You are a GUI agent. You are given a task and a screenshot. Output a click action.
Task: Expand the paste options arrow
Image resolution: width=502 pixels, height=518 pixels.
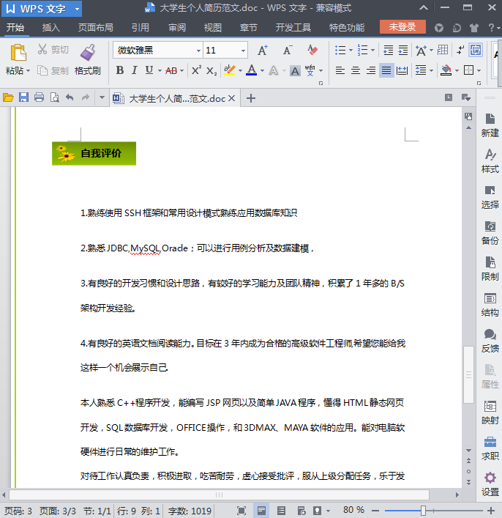tap(28, 70)
